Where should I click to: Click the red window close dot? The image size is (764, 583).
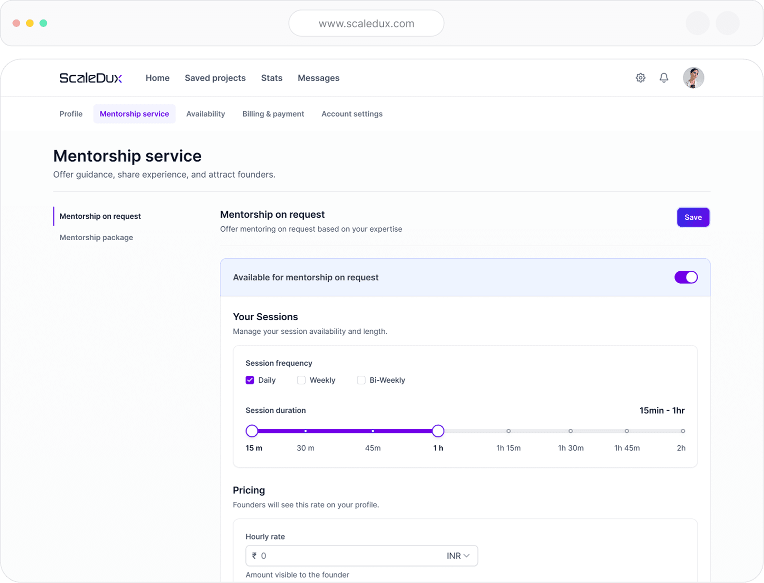(16, 23)
